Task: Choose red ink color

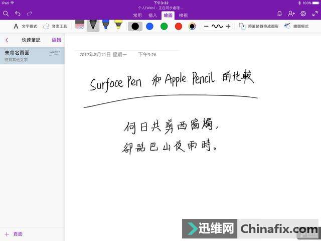Action: (x=179, y=26)
